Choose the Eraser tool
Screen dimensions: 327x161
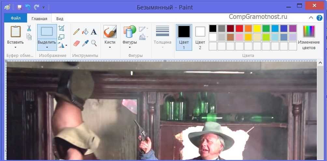point(76,43)
